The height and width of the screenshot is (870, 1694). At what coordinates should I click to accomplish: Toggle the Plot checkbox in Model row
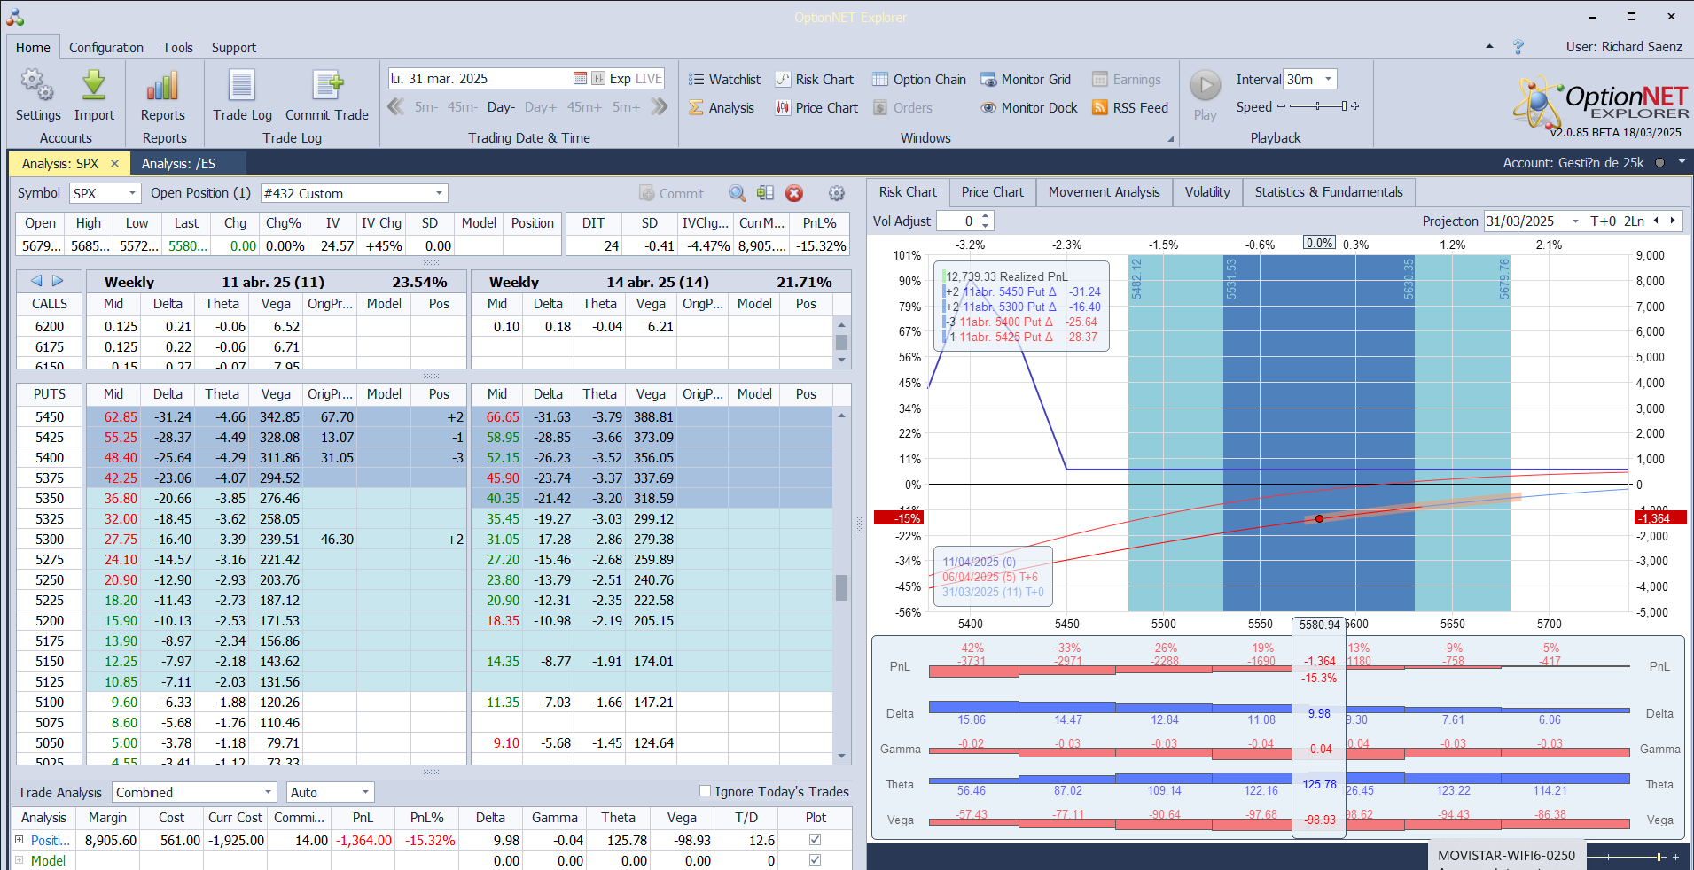(x=815, y=859)
